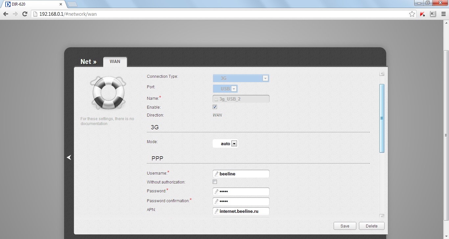The width and height of the screenshot is (449, 239).
Task: Click the Direction value 'WAN' text
Action: (217, 115)
